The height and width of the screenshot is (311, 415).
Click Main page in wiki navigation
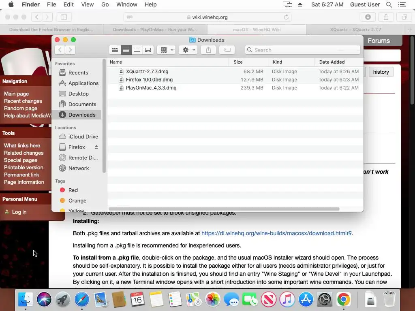pos(16,94)
